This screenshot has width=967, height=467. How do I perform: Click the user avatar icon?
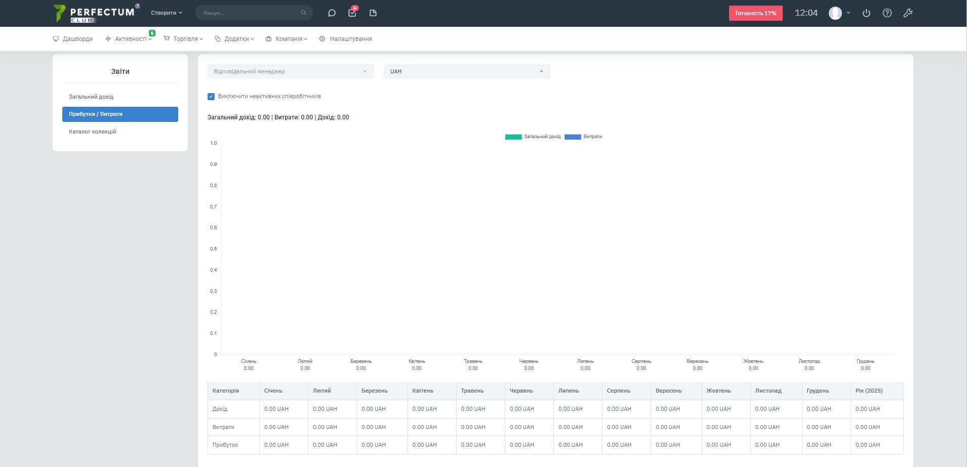[x=835, y=13]
